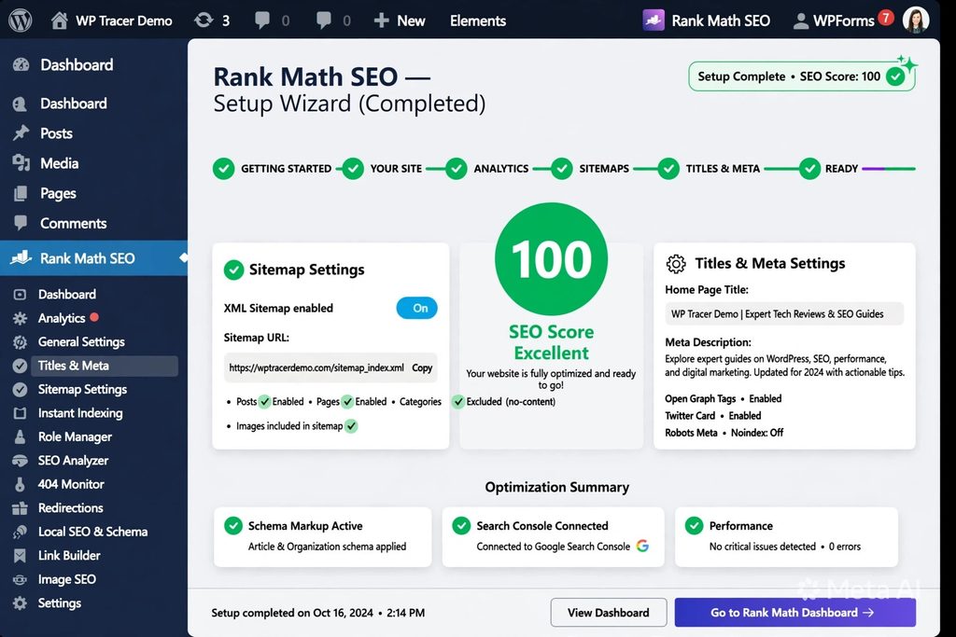Click the Home Page Title field
The height and width of the screenshot is (637, 956).
click(784, 313)
